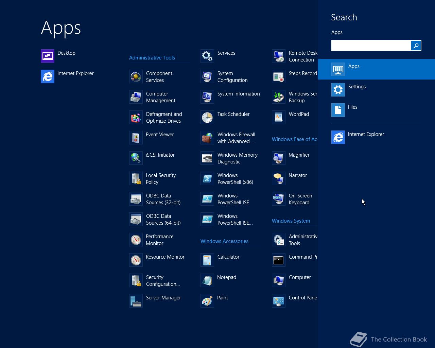
Task: Click the Windows Accessories group heading
Action: [224, 241]
